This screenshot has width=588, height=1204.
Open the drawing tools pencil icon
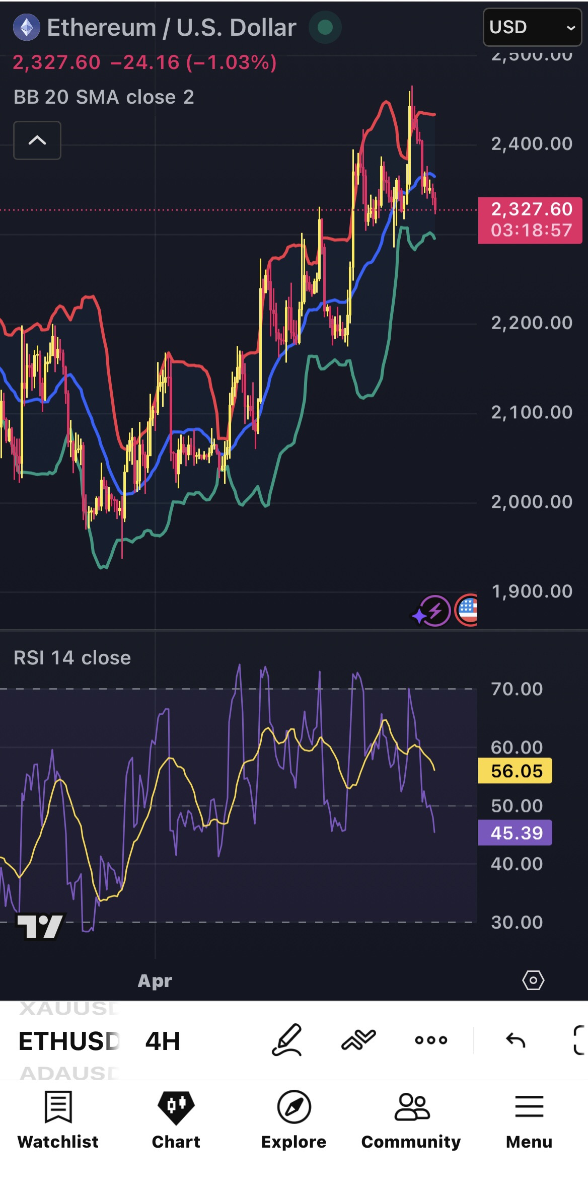click(287, 1039)
